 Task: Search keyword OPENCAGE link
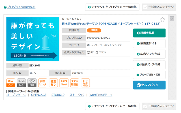pos(39,95)
